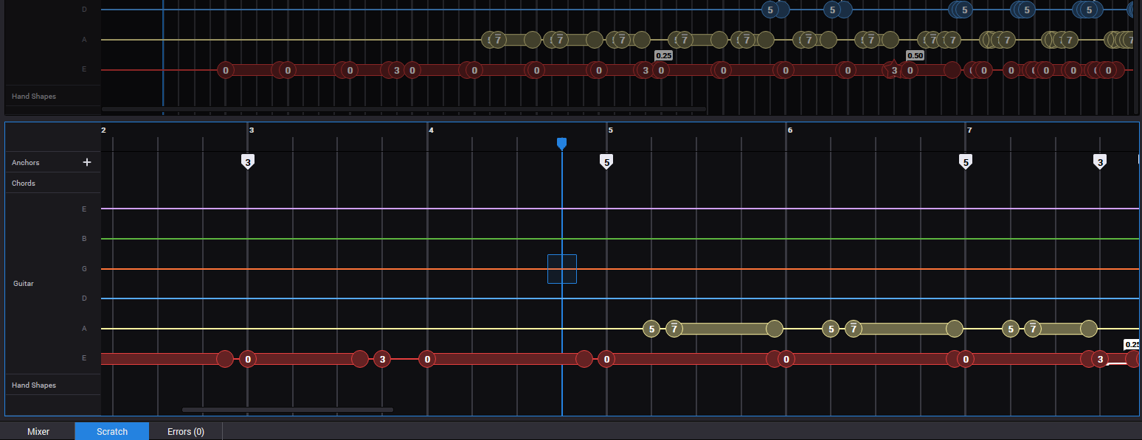Select the fret 5 A-string note in measure 5
Viewport: 1142px width, 440px height.
pyautogui.click(x=651, y=329)
